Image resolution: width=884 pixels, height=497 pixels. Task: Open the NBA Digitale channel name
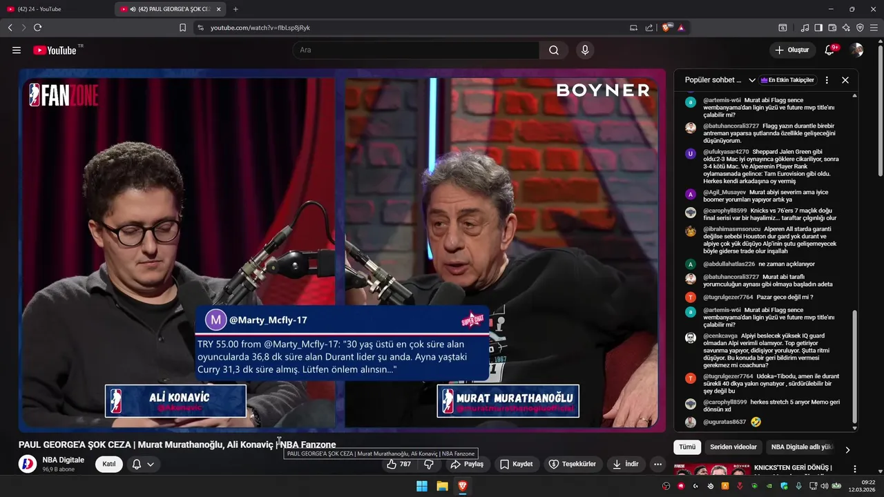click(63, 460)
